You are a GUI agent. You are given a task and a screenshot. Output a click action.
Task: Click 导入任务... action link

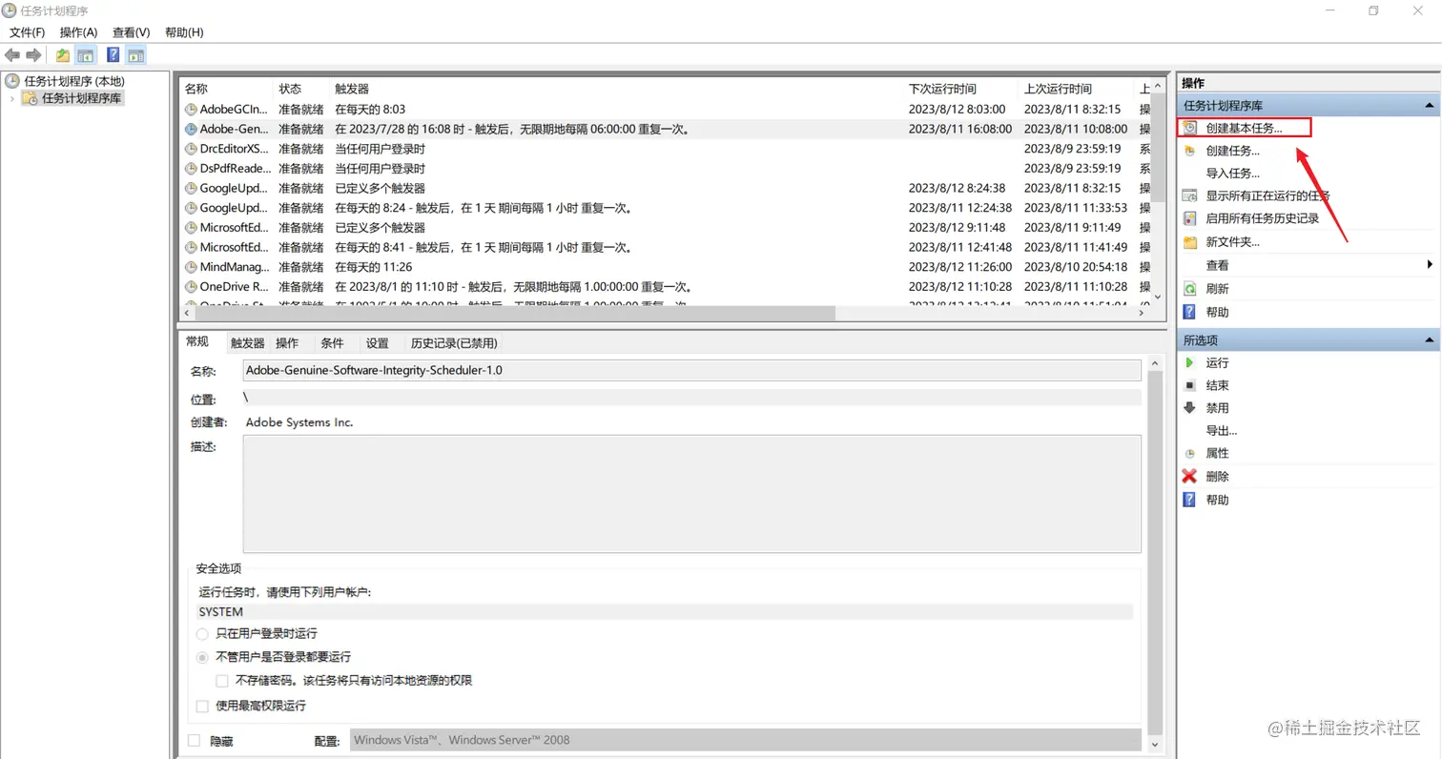tap(1232, 174)
